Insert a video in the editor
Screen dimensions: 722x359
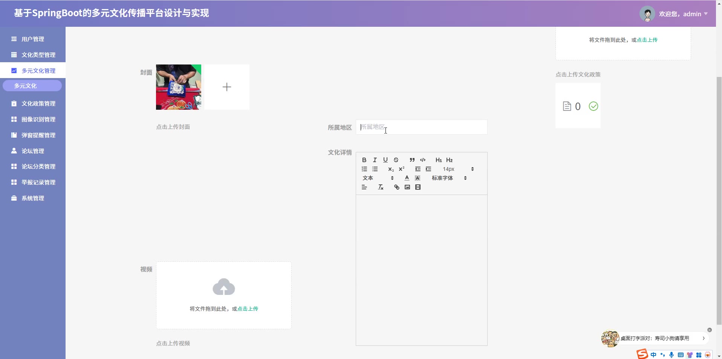point(418,187)
